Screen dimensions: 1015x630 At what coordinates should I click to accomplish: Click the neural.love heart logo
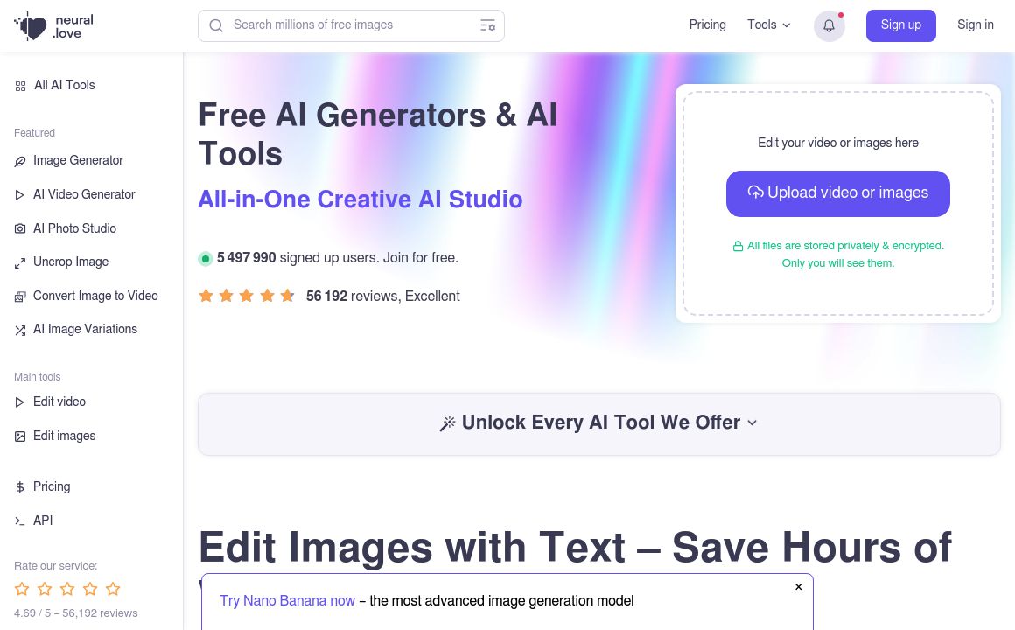pyautogui.click(x=31, y=26)
